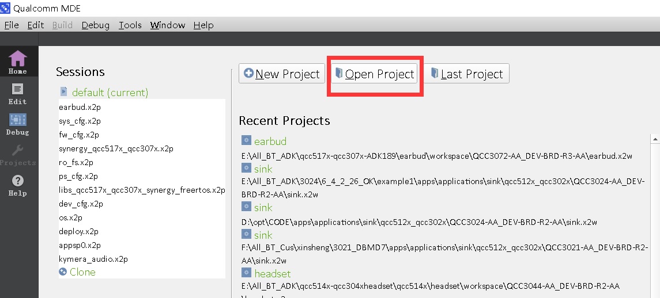The image size is (660, 298).
Task: Select libs_qcc517x_qcc307x_synergy_freertos.x2p entry
Action: [142, 190]
